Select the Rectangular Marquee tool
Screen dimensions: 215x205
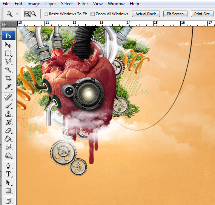pyautogui.click(x=8, y=53)
